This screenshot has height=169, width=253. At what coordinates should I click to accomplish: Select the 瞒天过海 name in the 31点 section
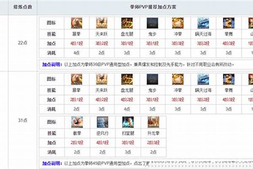click(x=203, y=90)
